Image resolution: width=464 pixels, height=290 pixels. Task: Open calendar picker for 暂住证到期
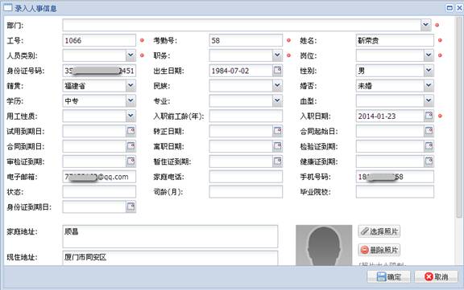277,161
